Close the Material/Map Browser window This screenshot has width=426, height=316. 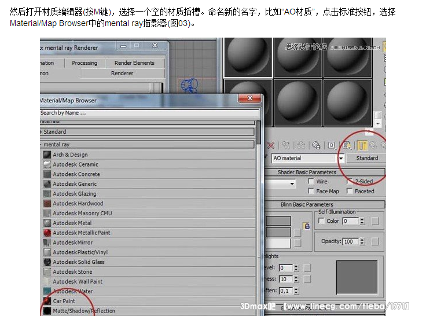coord(250,98)
